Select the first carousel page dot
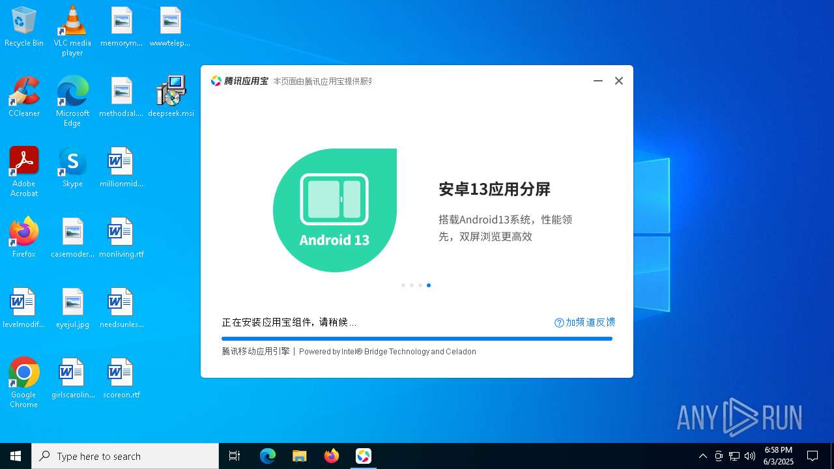 (403, 285)
